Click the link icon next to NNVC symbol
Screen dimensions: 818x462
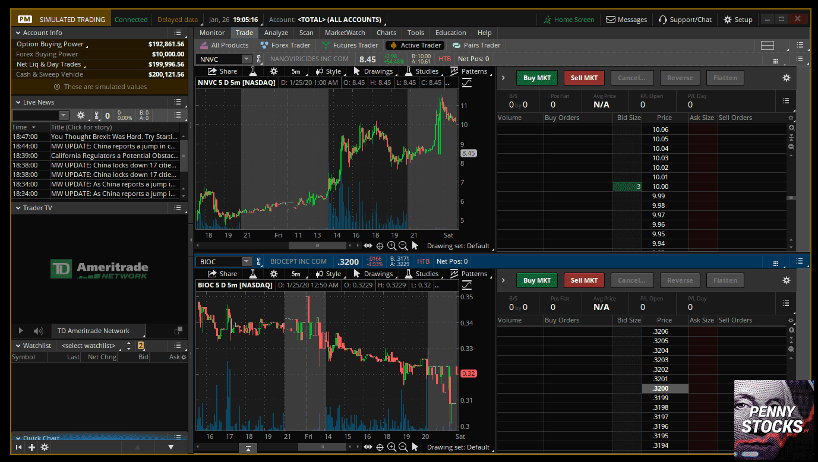[x=259, y=59]
